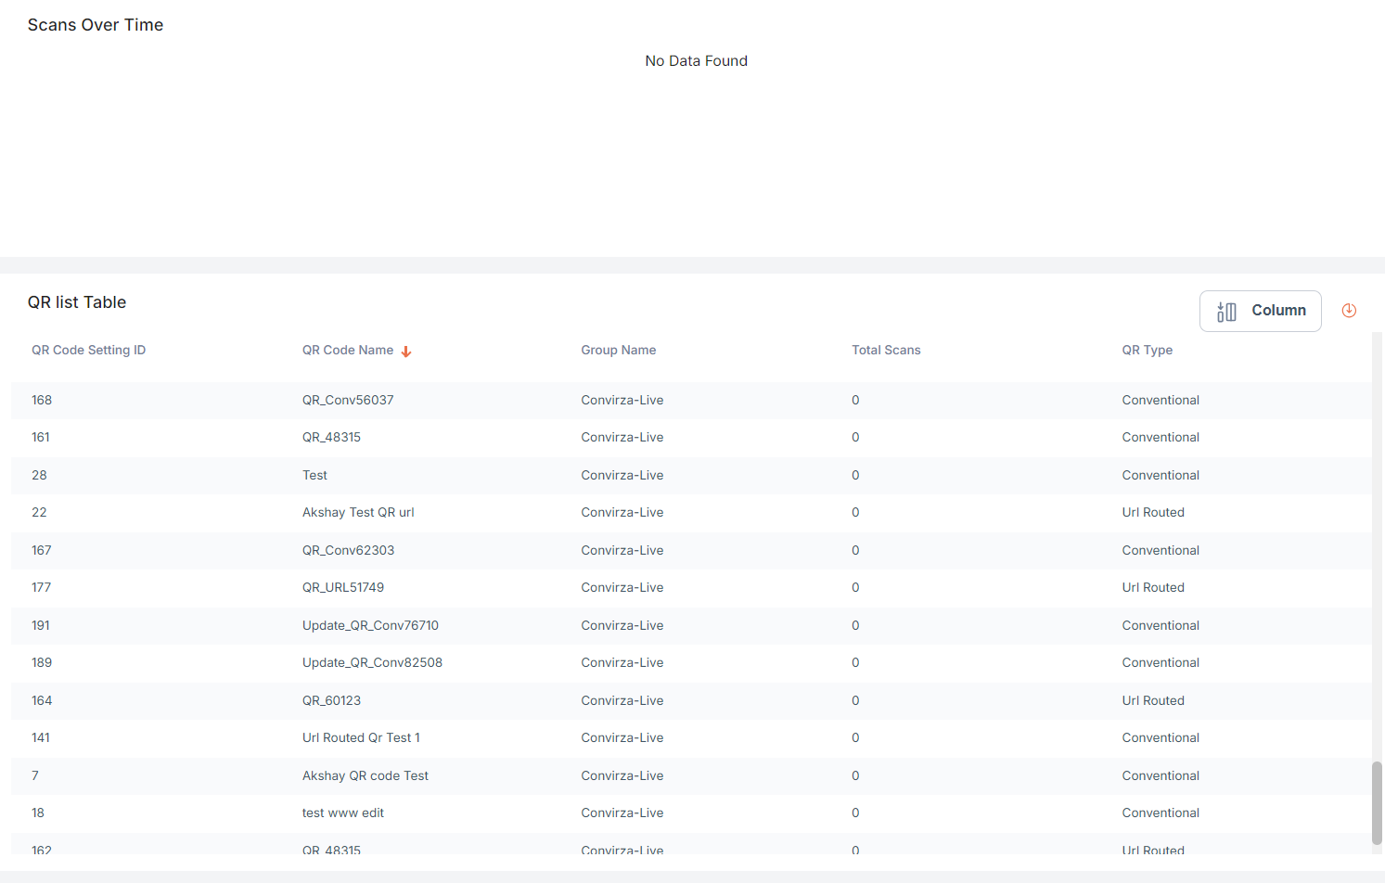Click QR_60123 in the QR list
The width and height of the screenshot is (1385, 883).
pyautogui.click(x=331, y=701)
